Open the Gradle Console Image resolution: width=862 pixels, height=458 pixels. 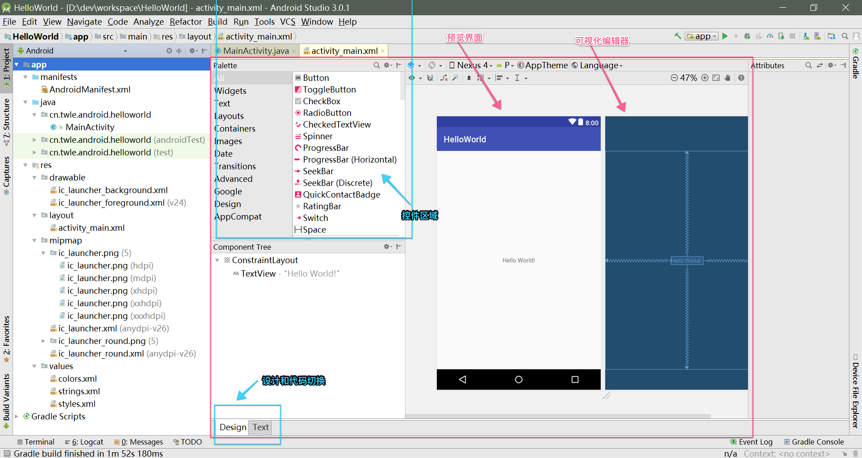coord(814,442)
